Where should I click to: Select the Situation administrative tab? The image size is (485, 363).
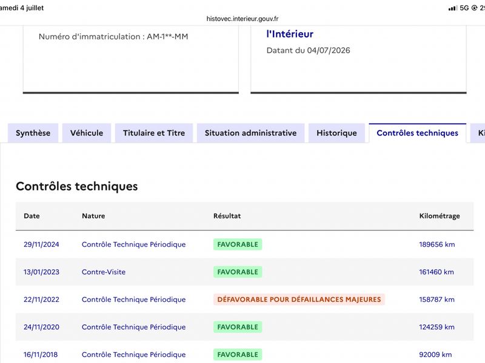250,133
